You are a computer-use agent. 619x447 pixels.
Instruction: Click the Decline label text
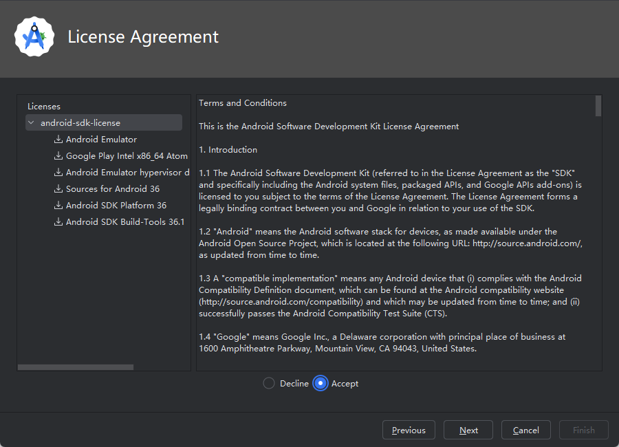[294, 384]
